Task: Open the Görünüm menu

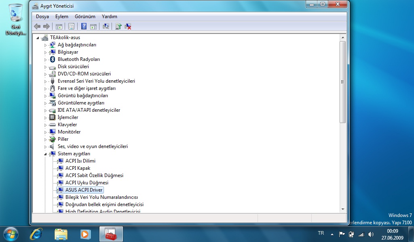Action: point(85,16)
